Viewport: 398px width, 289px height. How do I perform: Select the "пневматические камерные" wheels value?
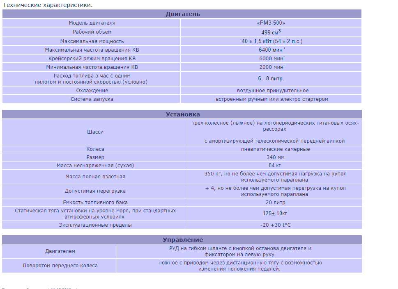(275, 149)
